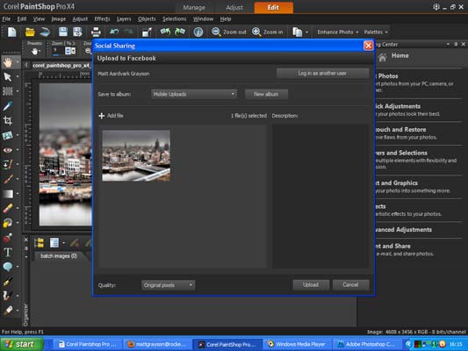
Task: Open the File menu
Action: 6,18
